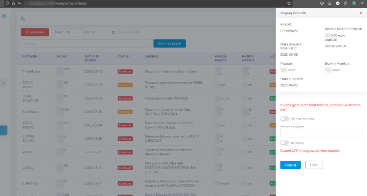Click the YYYY-MM-DD date filter field
Image resolution: width=367 pixels, height=196 pixels.
click(129, 32)
